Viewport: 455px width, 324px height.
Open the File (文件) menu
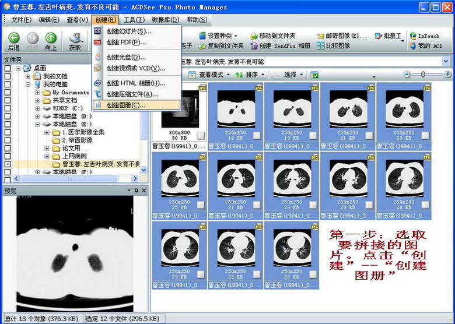[21, 20]
